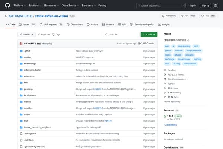View the Tags list
223x149 pixels.
pos(56,35)
